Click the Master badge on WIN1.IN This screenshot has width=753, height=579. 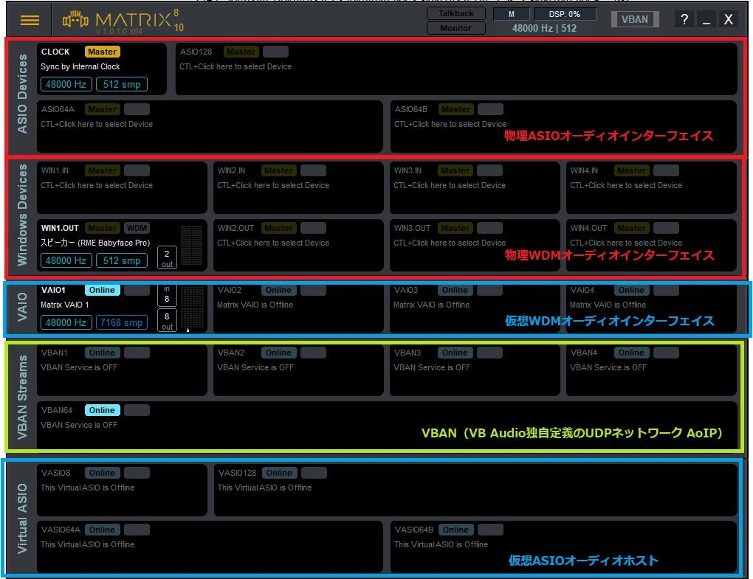[102, 170]
